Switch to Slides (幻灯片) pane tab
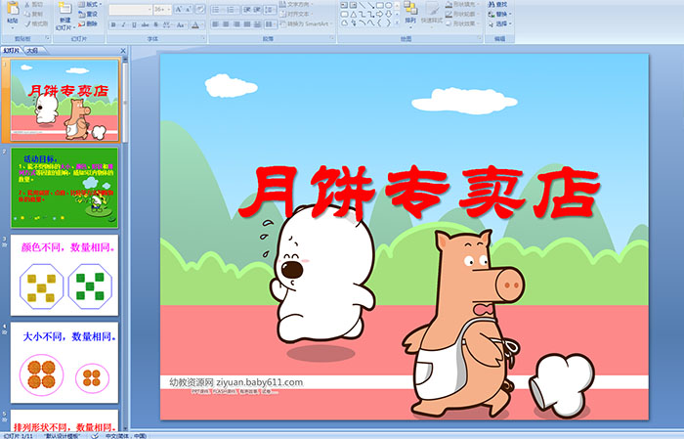This screenshot has height=439, width=684. (x=12, y=51)
